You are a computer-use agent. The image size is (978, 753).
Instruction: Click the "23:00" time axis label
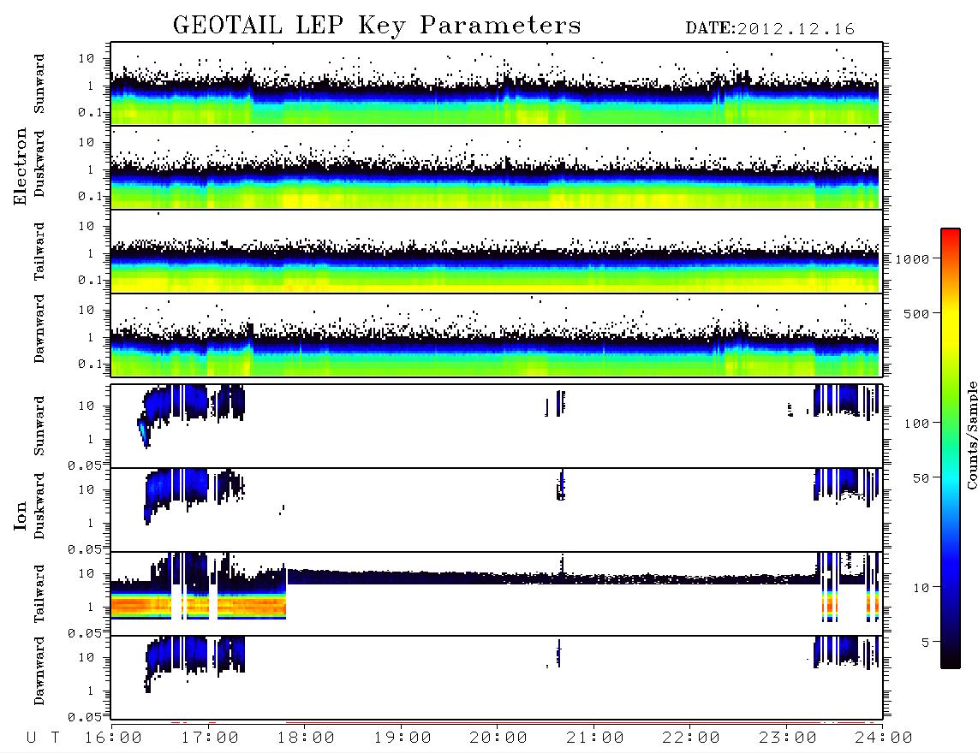(788, 738)
